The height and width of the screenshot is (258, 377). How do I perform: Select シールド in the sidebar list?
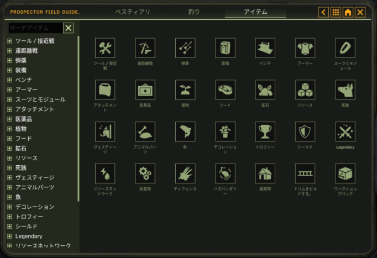tap(27, 227)
